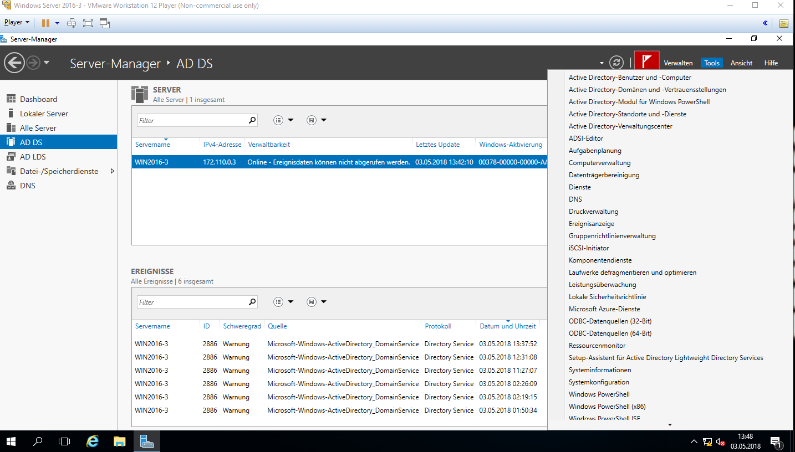Launch Internet Explorer from the taskbar
This screenshot has height=452, width=795.
point(93,441)
